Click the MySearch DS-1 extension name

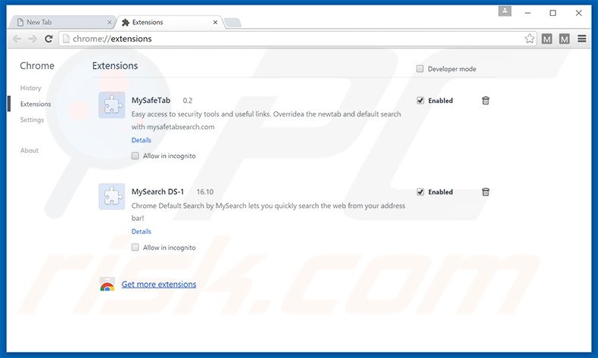157,191
